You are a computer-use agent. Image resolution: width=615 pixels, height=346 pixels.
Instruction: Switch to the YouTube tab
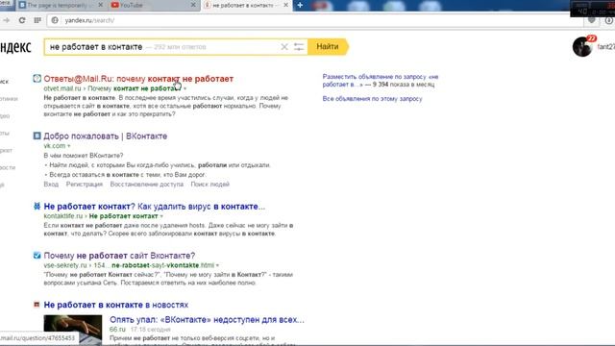tap(153, 5)
